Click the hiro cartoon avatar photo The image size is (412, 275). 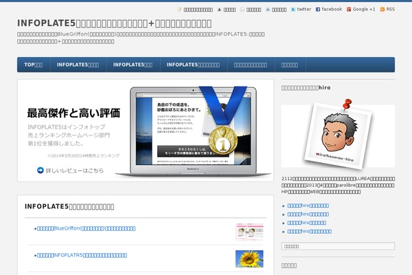[x=338, y=136]
